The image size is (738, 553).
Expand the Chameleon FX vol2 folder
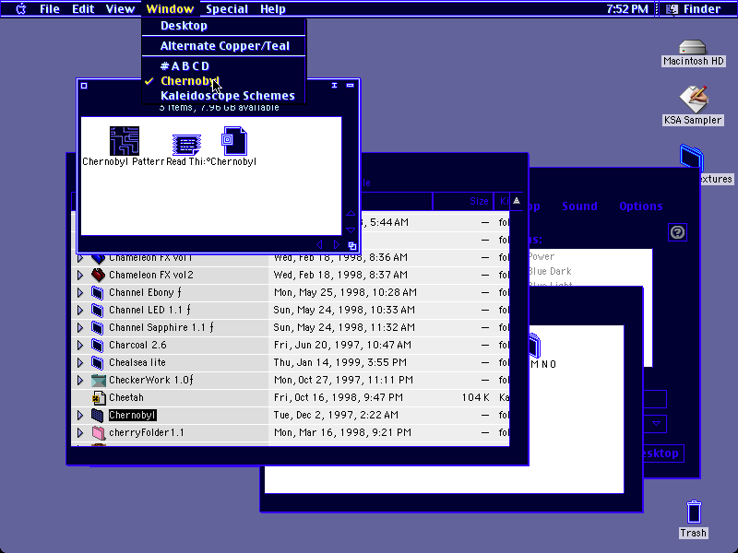pyautogui.click(x=80, y=275)
